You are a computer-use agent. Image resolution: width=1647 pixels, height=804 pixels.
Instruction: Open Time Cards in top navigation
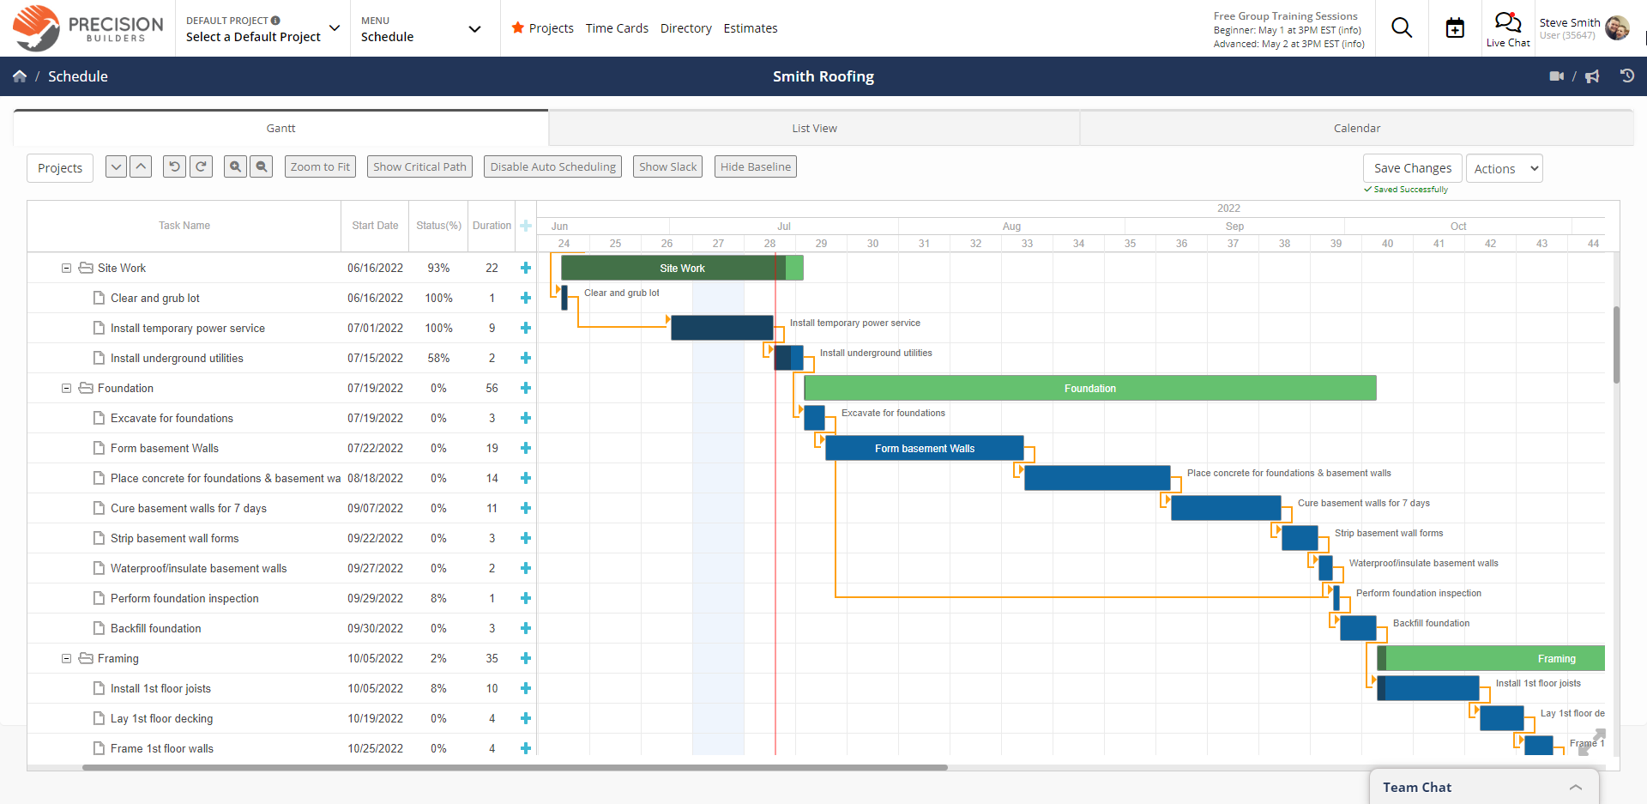(x=617, y=28)
